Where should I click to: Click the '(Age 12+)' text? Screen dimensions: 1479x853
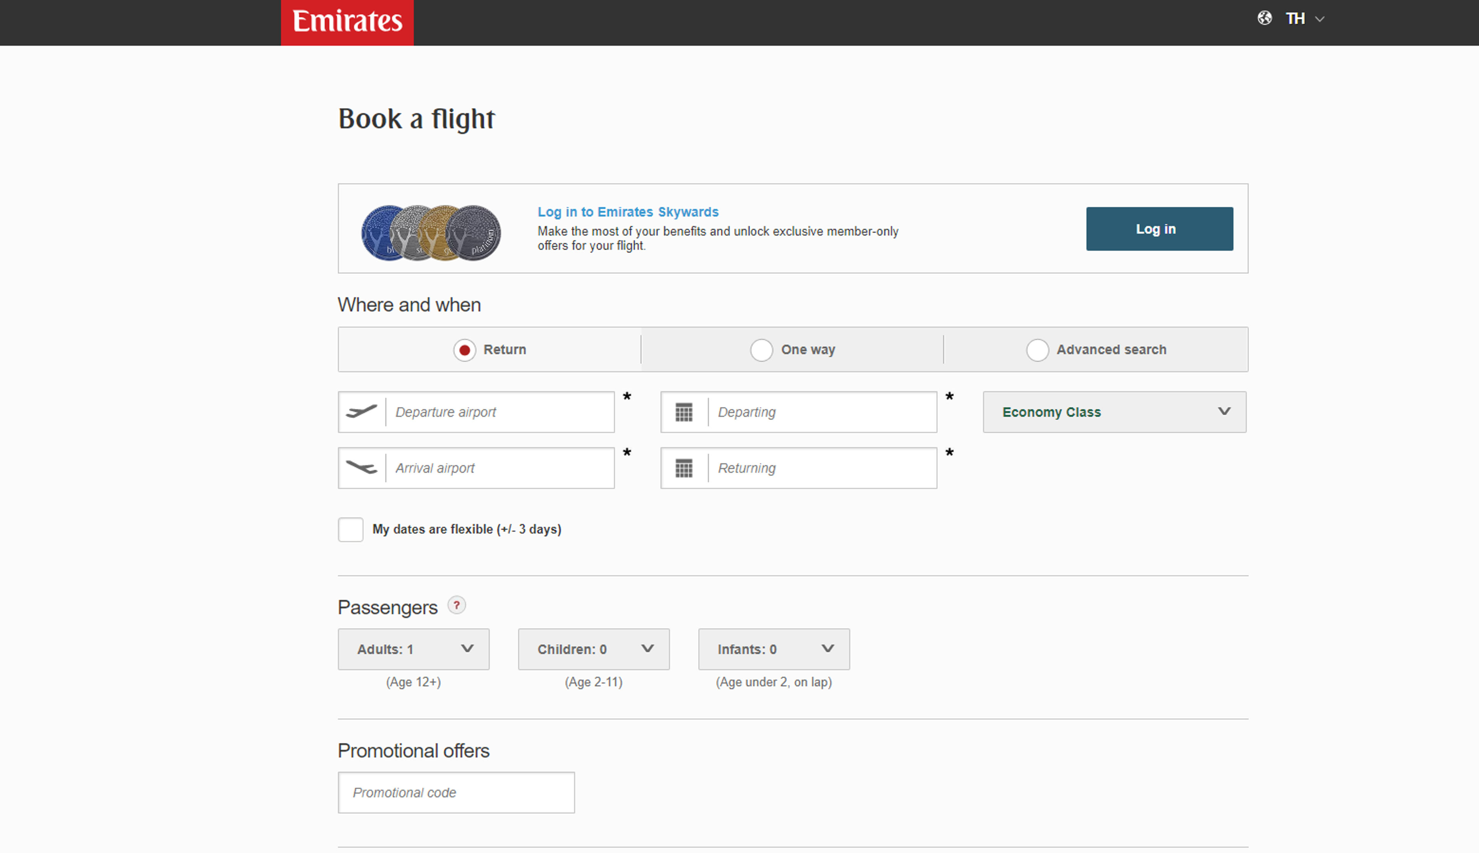413,682
